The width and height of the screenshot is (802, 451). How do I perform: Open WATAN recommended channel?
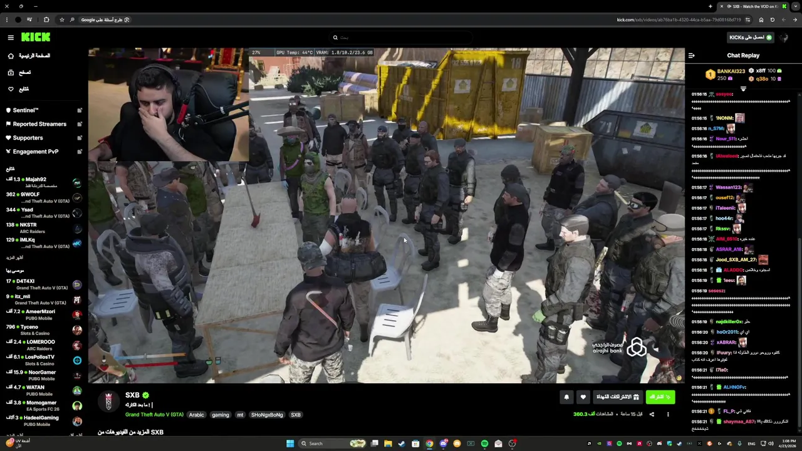point(44,390)
